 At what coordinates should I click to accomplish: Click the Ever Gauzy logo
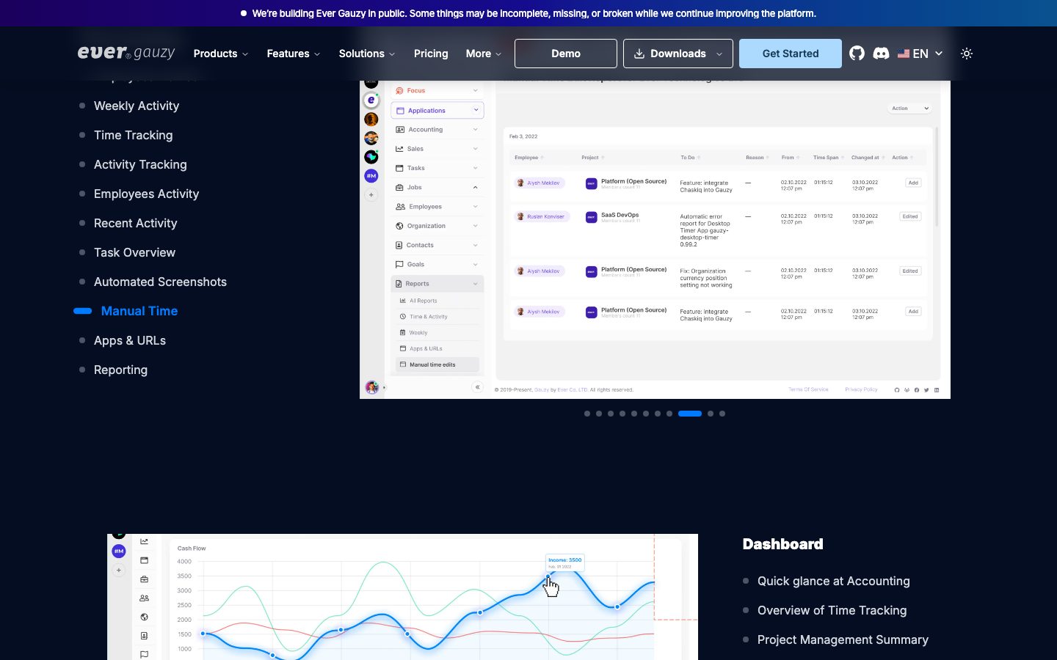(x=126, y=53)
